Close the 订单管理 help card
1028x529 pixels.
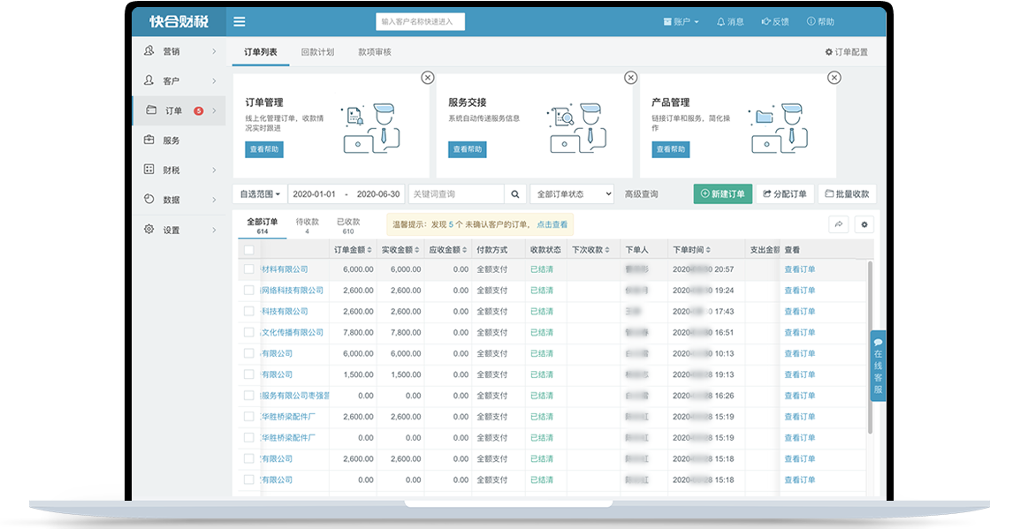point(428,78)
